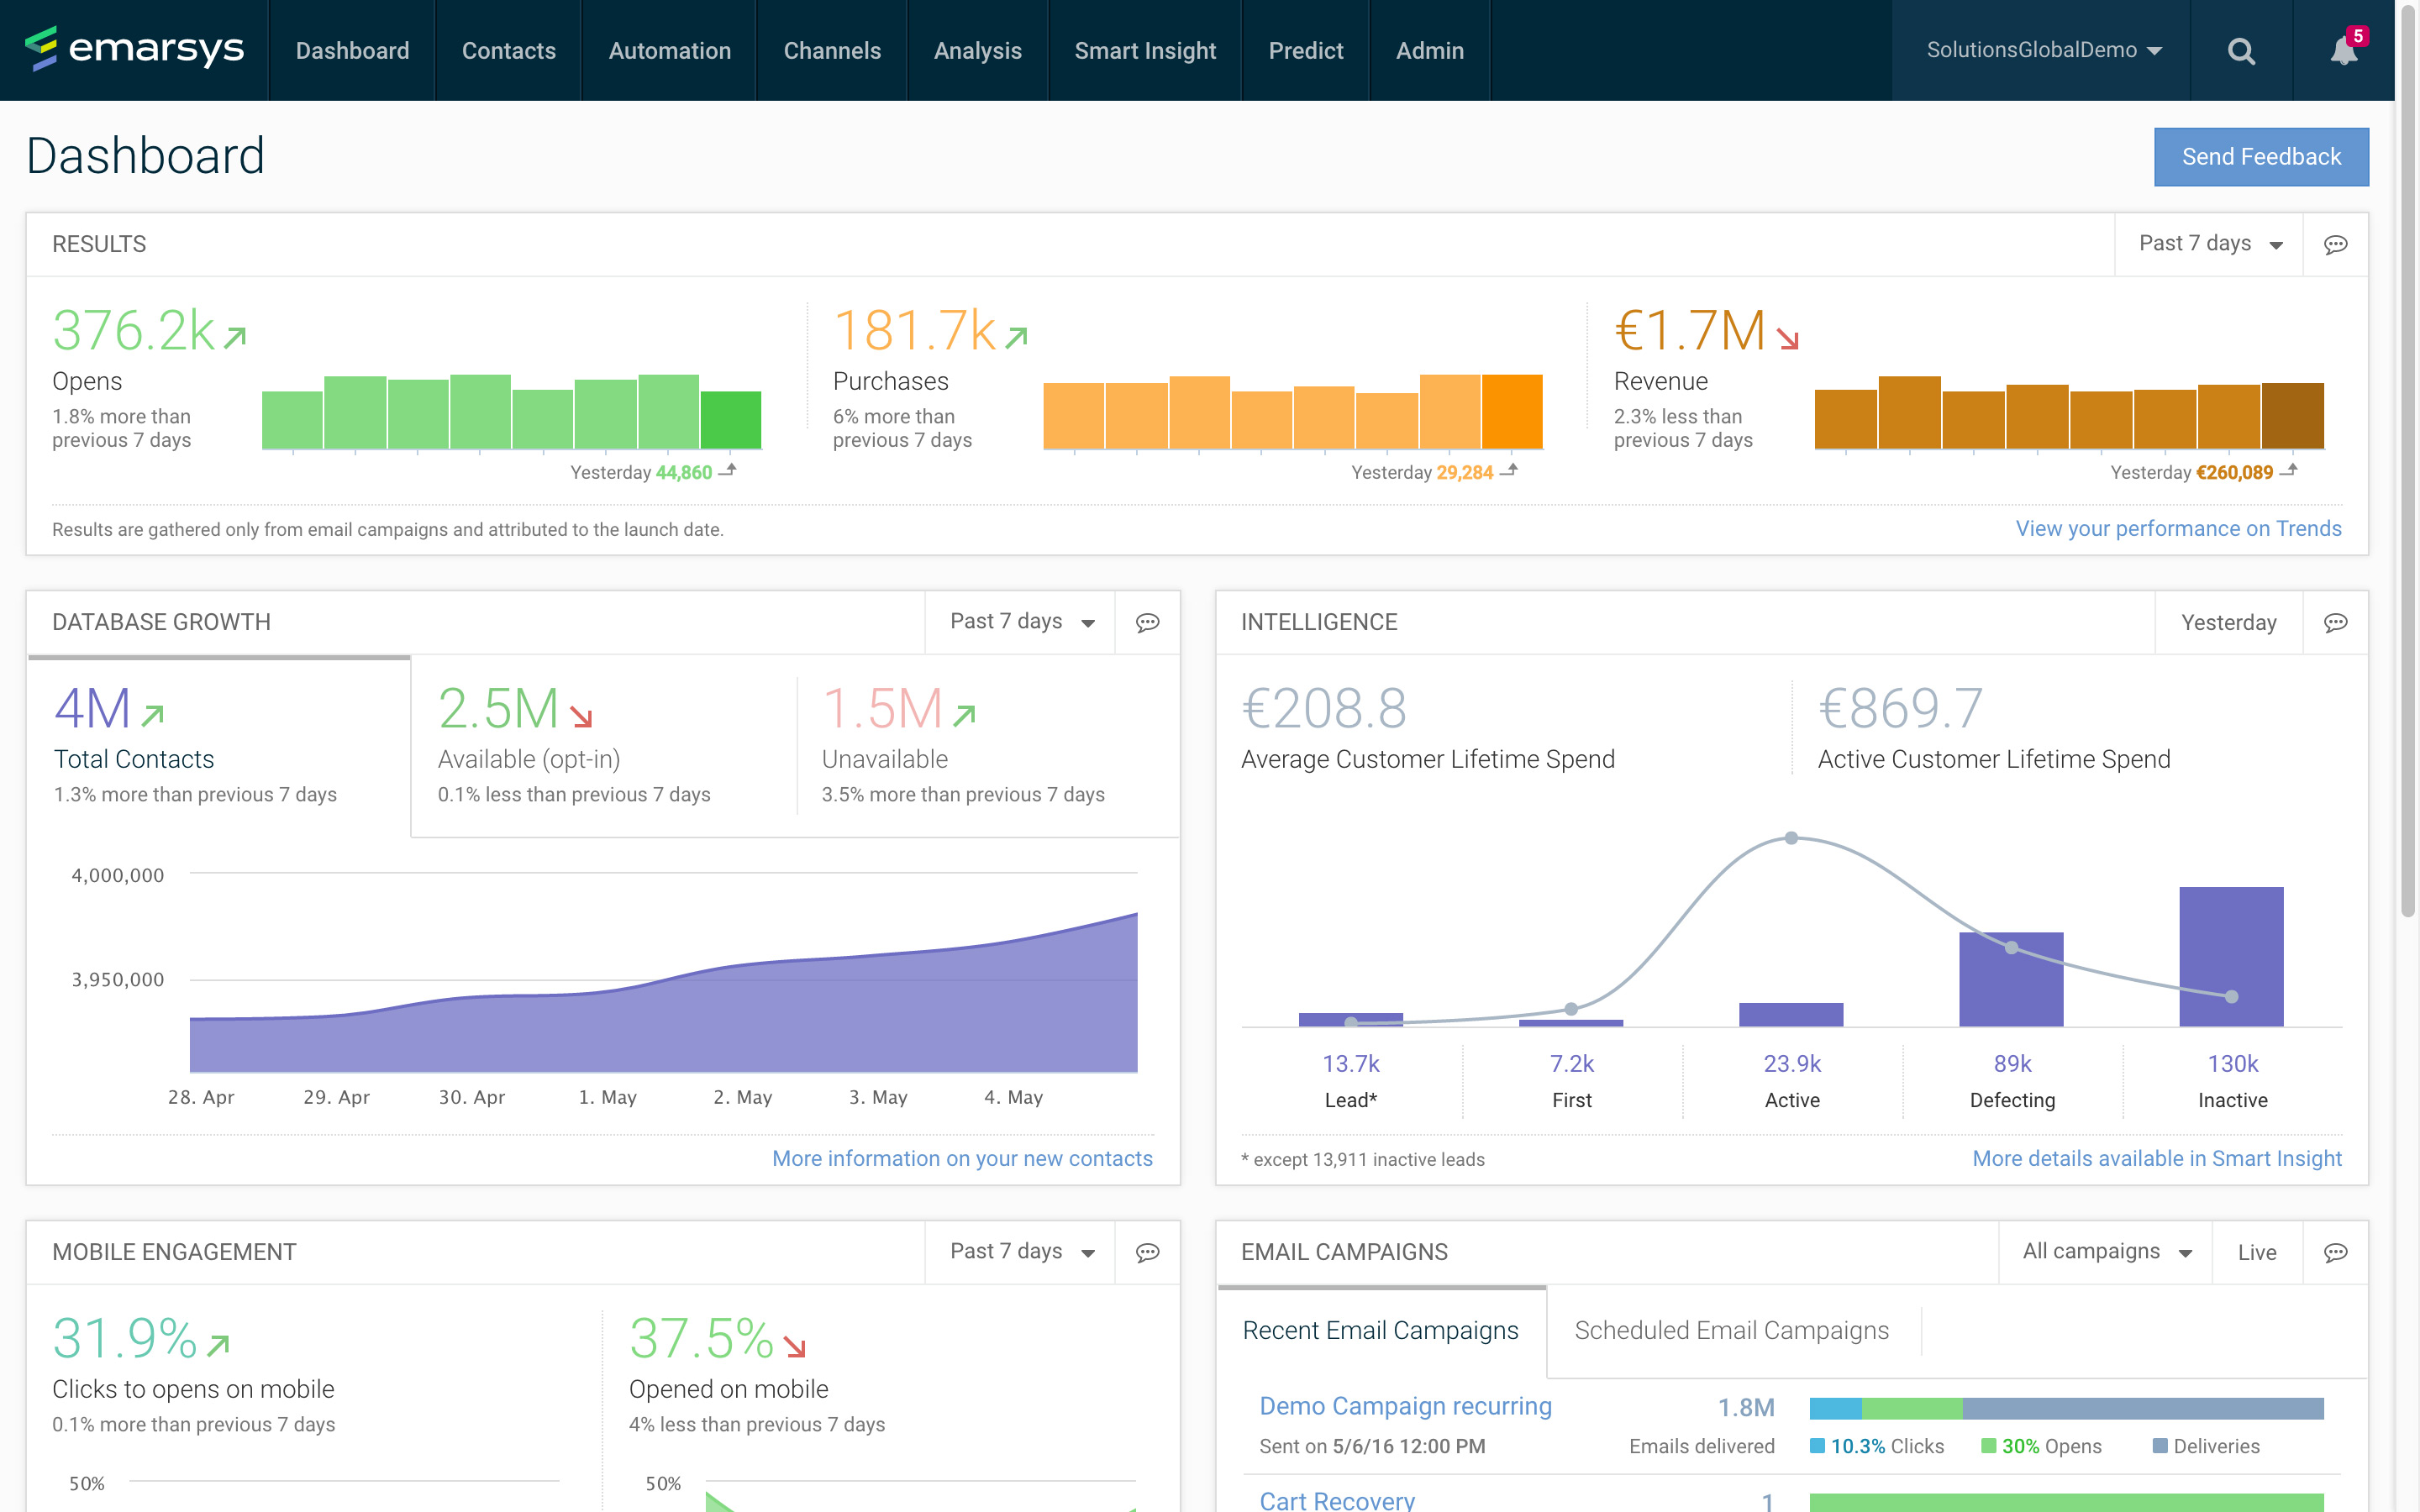
Task: Toggle Live view in Email Campaigns
Action: (2256, 1253)
